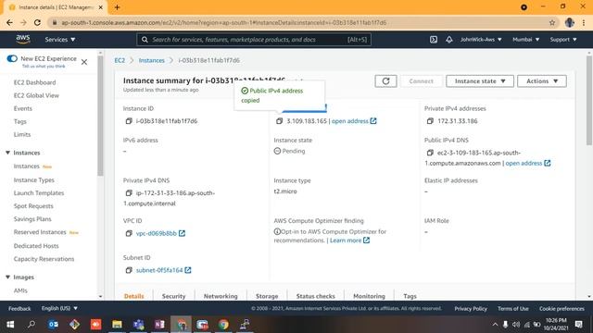Open the subnet-0f5fa164 link
This screenshot has height=333, width=593.
pyautogui.click(x=159, y=270)
